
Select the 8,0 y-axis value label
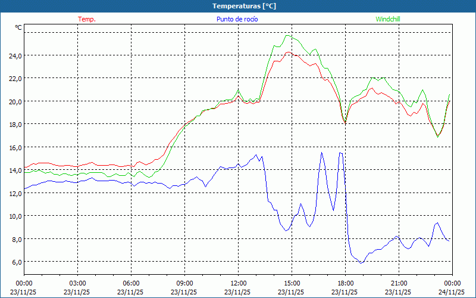(x=14, y=239)
